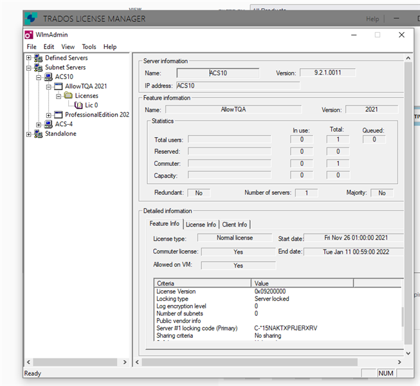Image resolution: width=420 pixels, height=386 pixels.
Task: Select the Defined Servers network icon
Action: click(39, 58)
